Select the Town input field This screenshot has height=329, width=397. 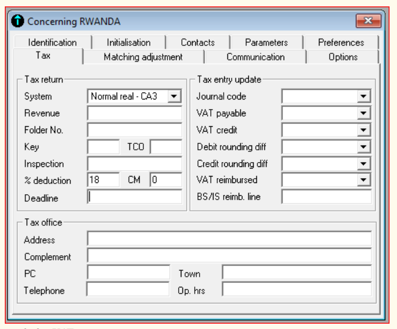(297, 273)
